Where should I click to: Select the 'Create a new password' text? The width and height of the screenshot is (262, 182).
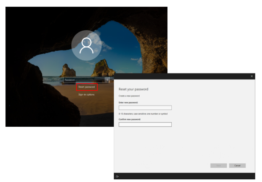129,96
